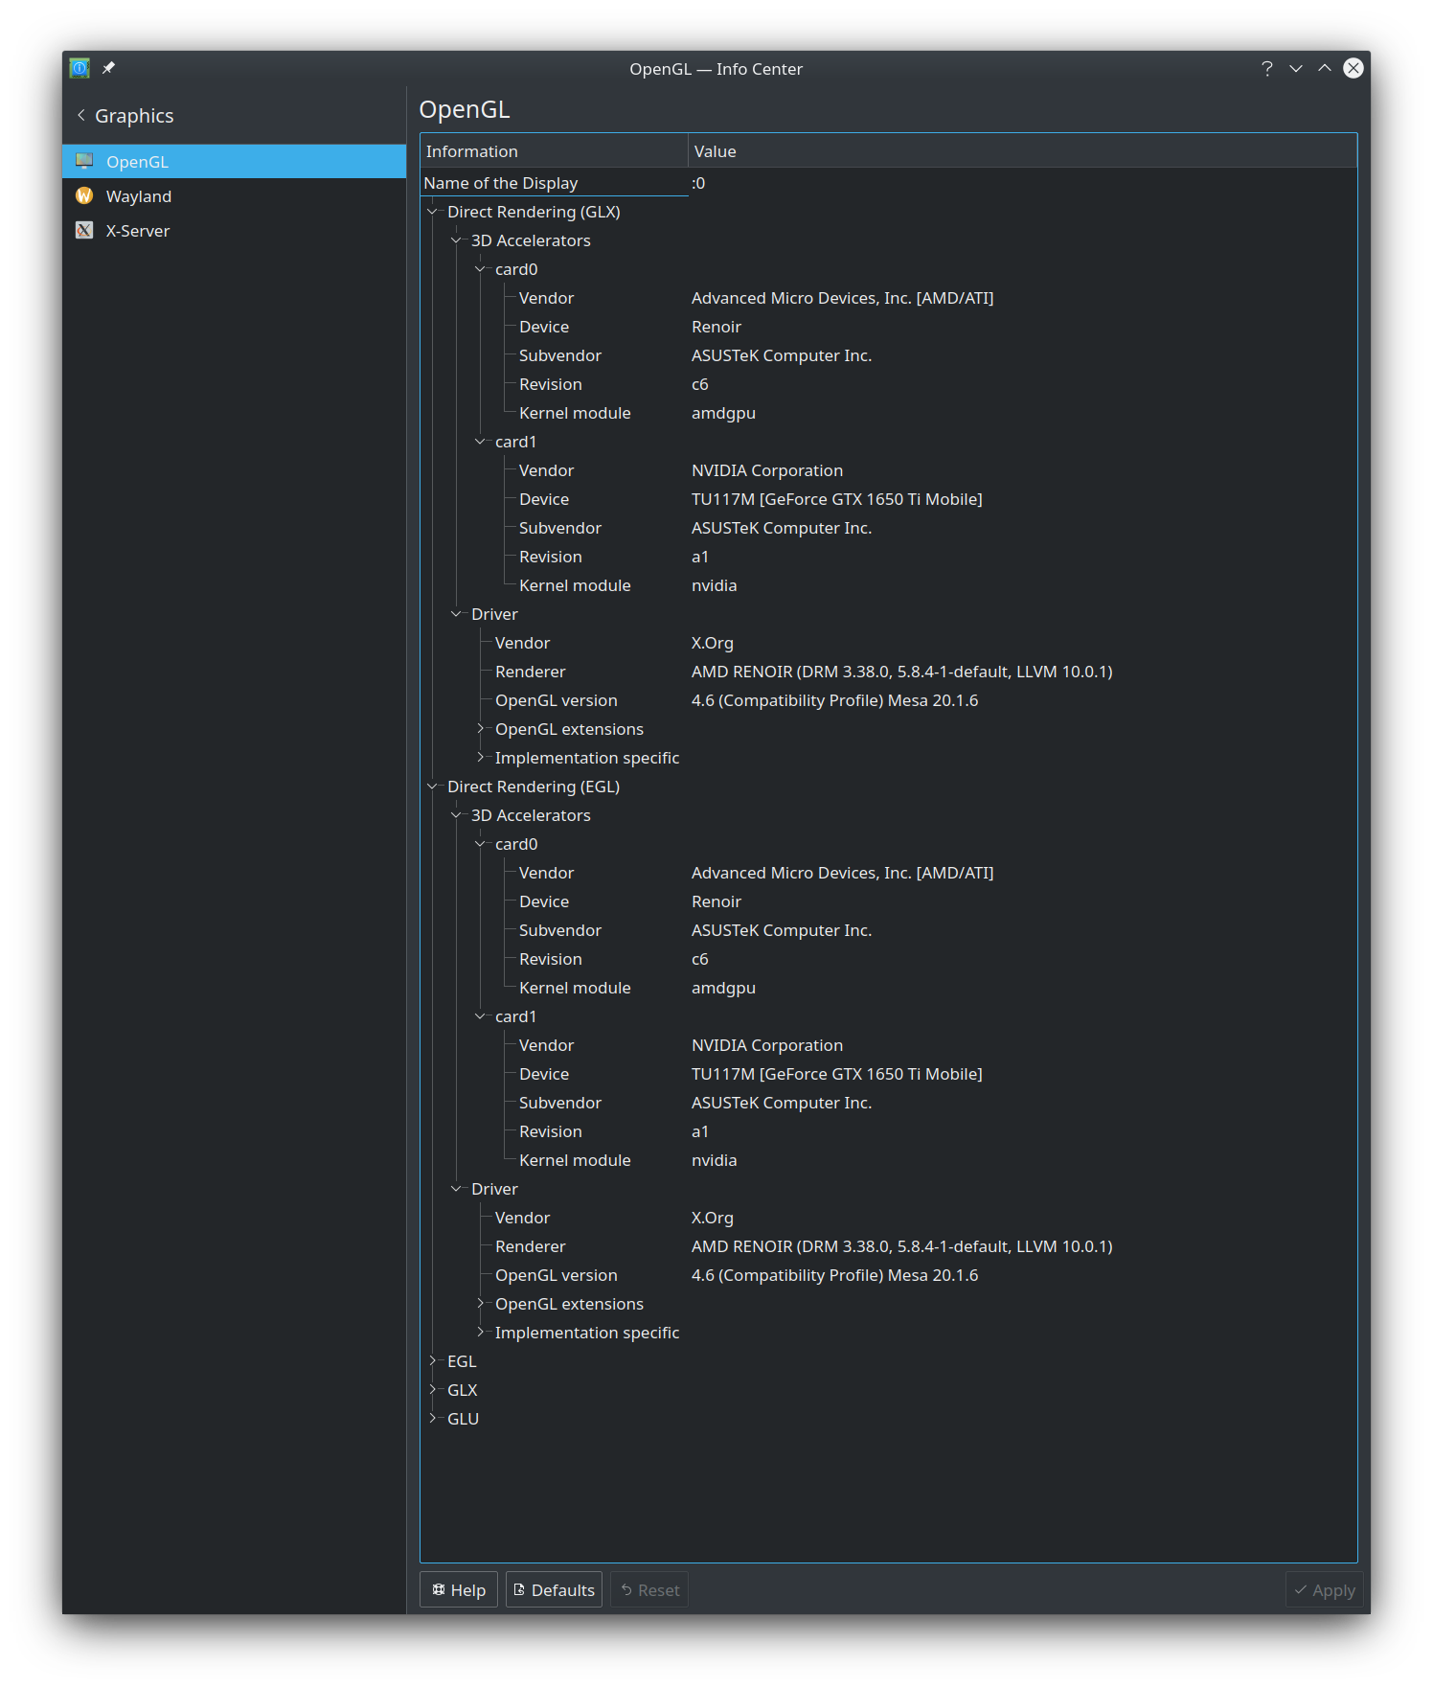Select EGL card0 Revision 'c6' value
The width and height of the screenshot is (1433, 1688).
(700, 959)
